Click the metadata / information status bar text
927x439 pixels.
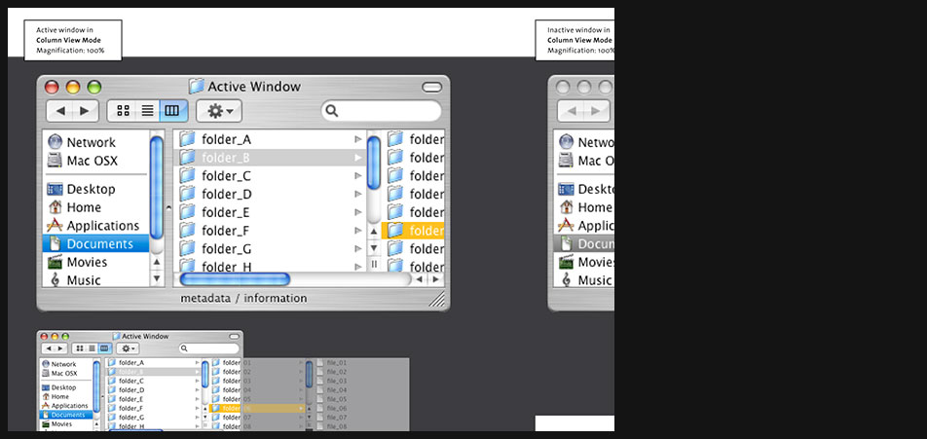[x=243, y=298]
